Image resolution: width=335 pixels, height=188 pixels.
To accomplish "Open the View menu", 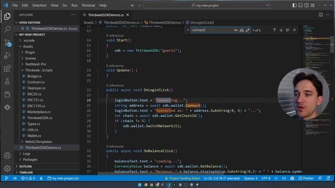I will [x=54, y=5].
